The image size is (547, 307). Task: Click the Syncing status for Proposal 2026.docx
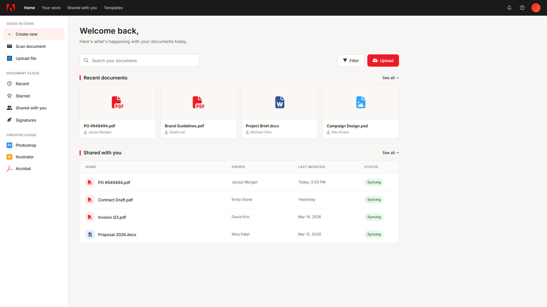point(374,234)
